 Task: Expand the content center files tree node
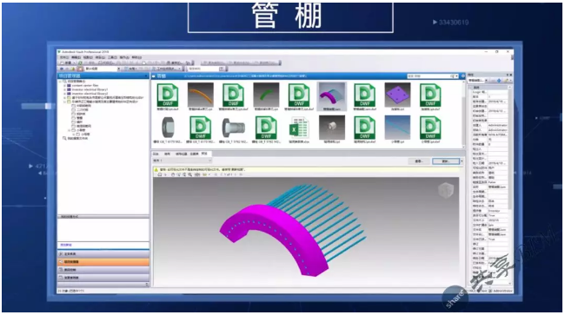[65, 86]
